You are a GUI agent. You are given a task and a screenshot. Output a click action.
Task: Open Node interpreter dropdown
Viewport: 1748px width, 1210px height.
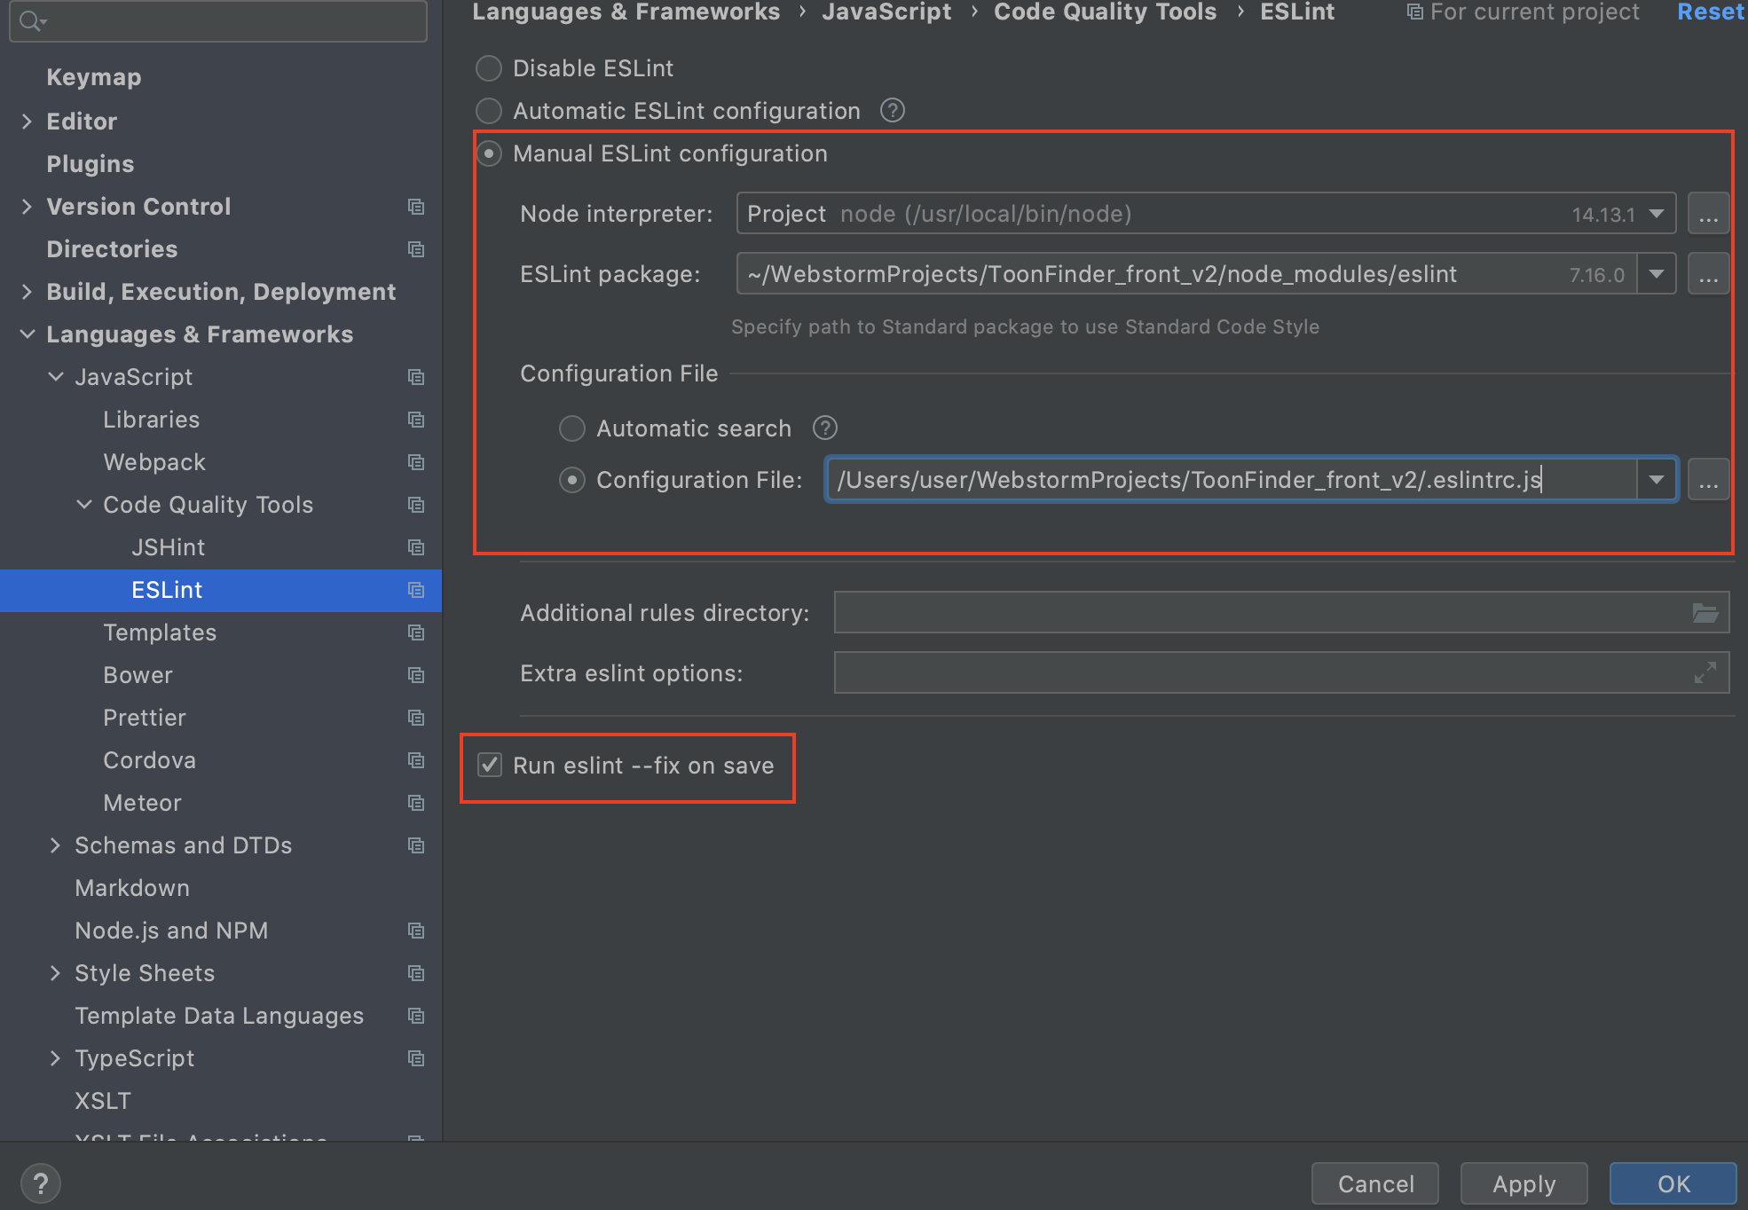tap(1656, 215)
